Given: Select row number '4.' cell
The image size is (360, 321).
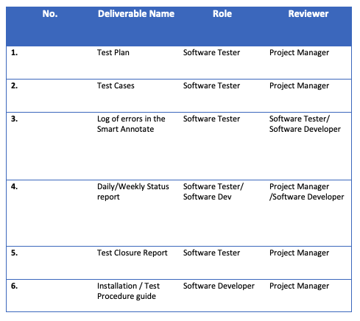Looking at the screenshot, I should pyautogui.click(x=14, y=186).
